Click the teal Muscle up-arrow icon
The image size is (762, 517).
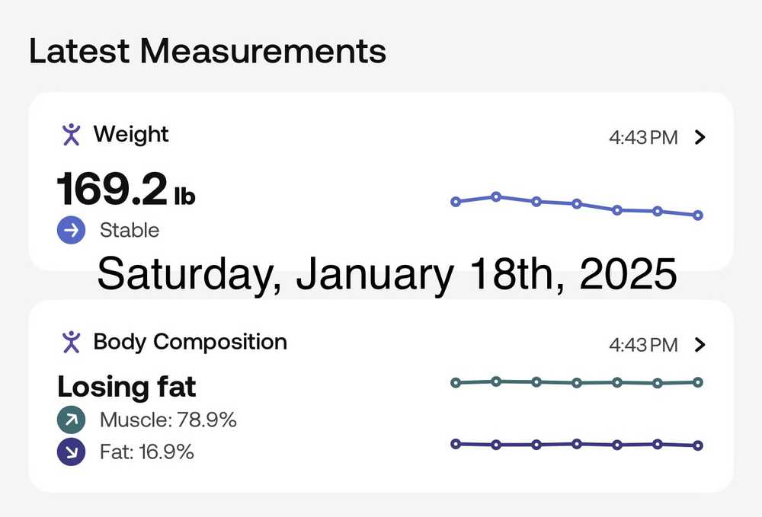click(x=71, y=420)
